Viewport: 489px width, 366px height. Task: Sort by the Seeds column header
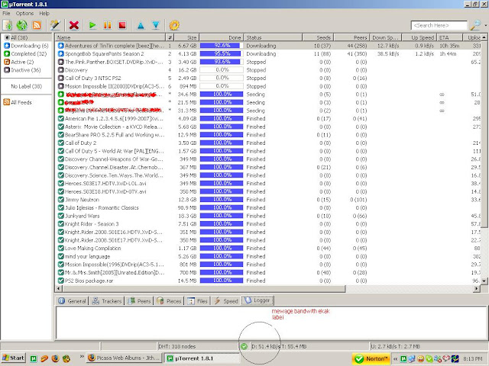click(318, 37)
